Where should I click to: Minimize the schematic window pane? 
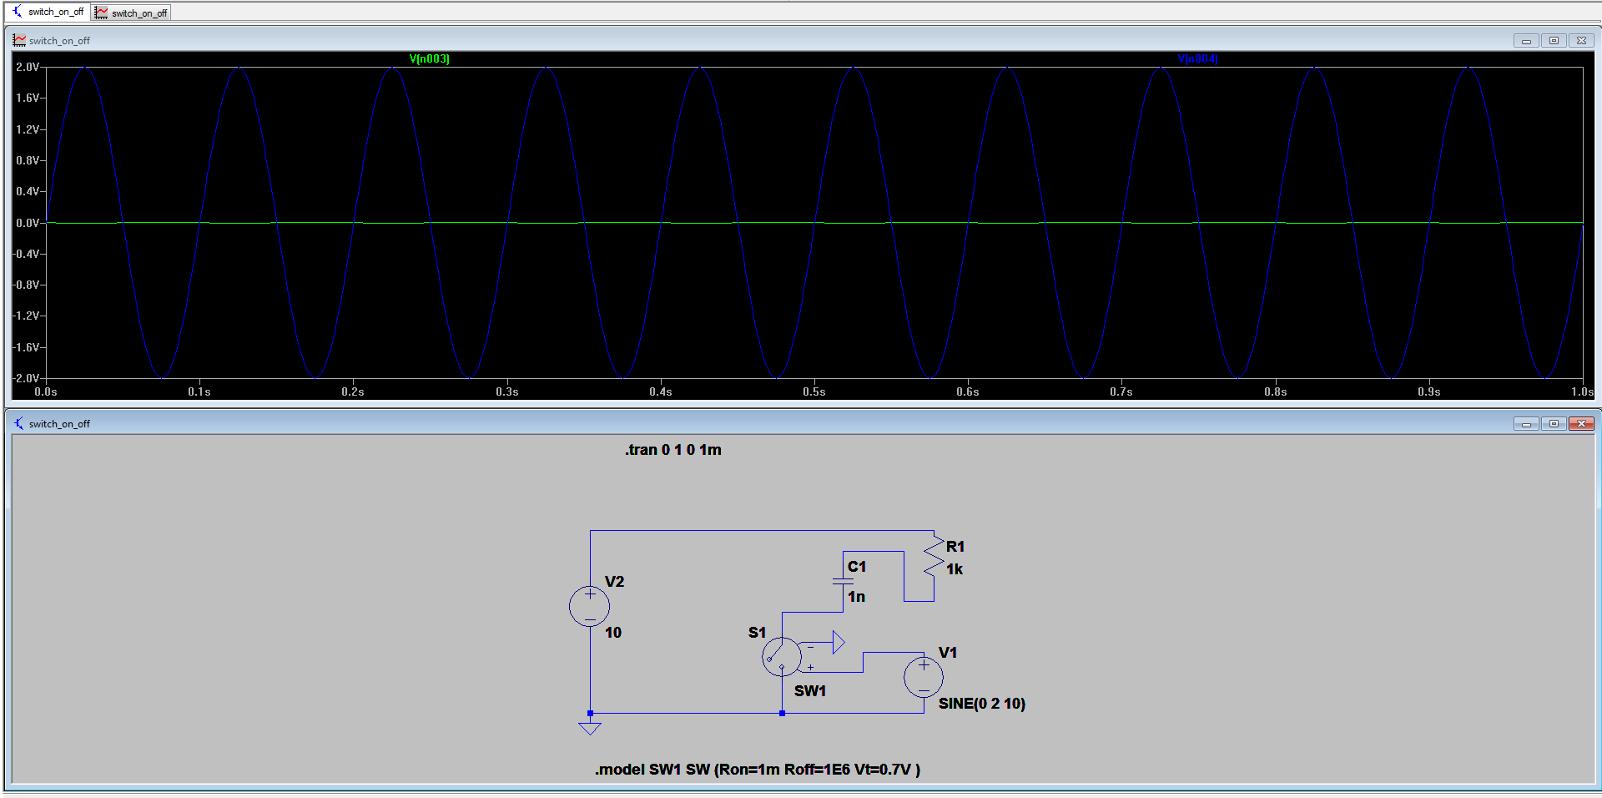point(1526,423)
